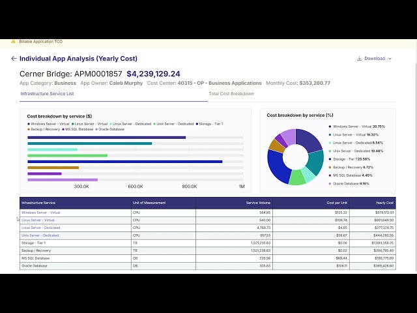Toggle Windows Server - Virtual in bar chart legend

(48, 124)
